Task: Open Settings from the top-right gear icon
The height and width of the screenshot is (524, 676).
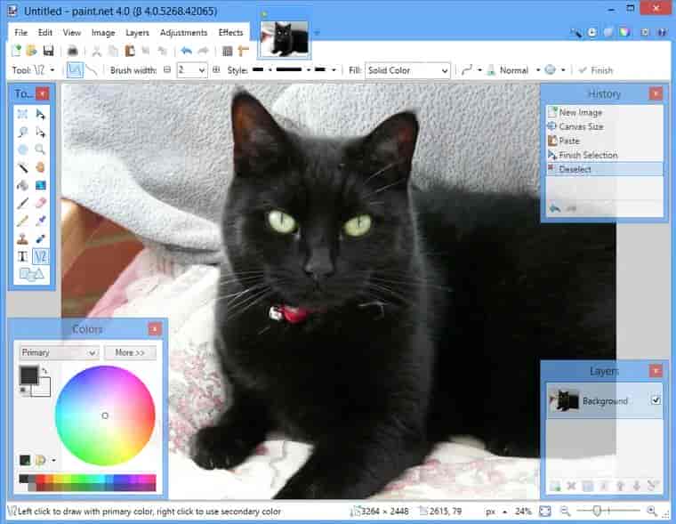Action: pyautogui.click(x=645, y=32)
